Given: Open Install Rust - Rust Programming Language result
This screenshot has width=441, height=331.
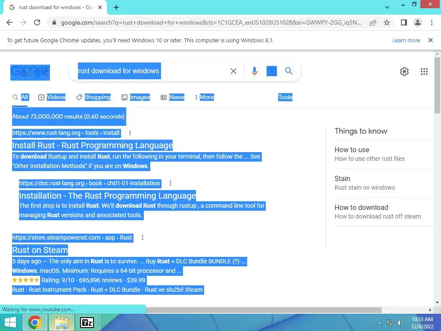Looking at the screenshot, I should [x=92, y=145].
